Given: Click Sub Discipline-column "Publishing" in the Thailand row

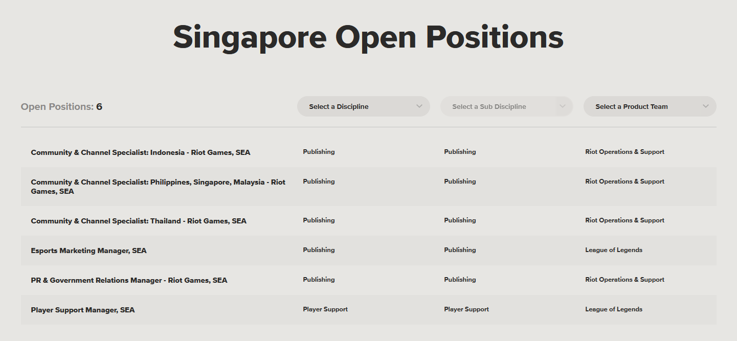Looking at the screenshot, I should tap(460, 220).
